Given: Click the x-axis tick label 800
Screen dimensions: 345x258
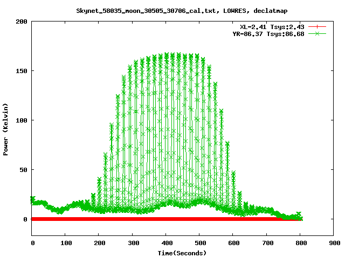Looking at the screenshot, I should coord(301,243).
